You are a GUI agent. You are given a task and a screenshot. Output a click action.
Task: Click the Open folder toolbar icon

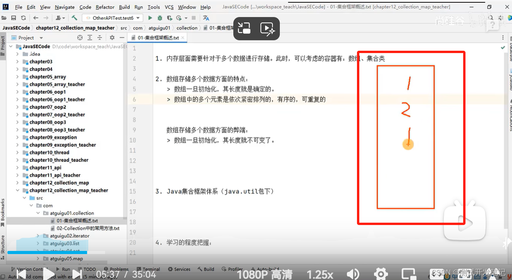(4, 18)
